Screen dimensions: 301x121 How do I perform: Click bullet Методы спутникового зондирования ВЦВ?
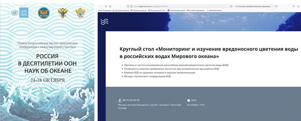point(147,76)
